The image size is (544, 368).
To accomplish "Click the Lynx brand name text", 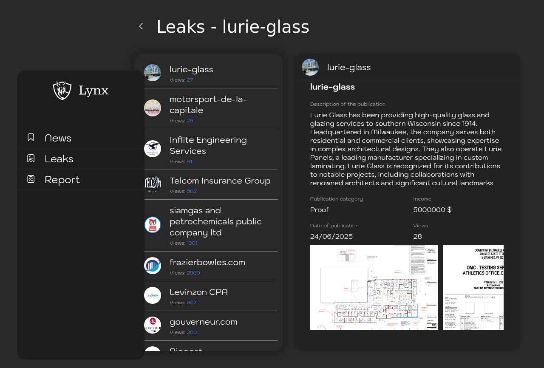I will 93,91.
